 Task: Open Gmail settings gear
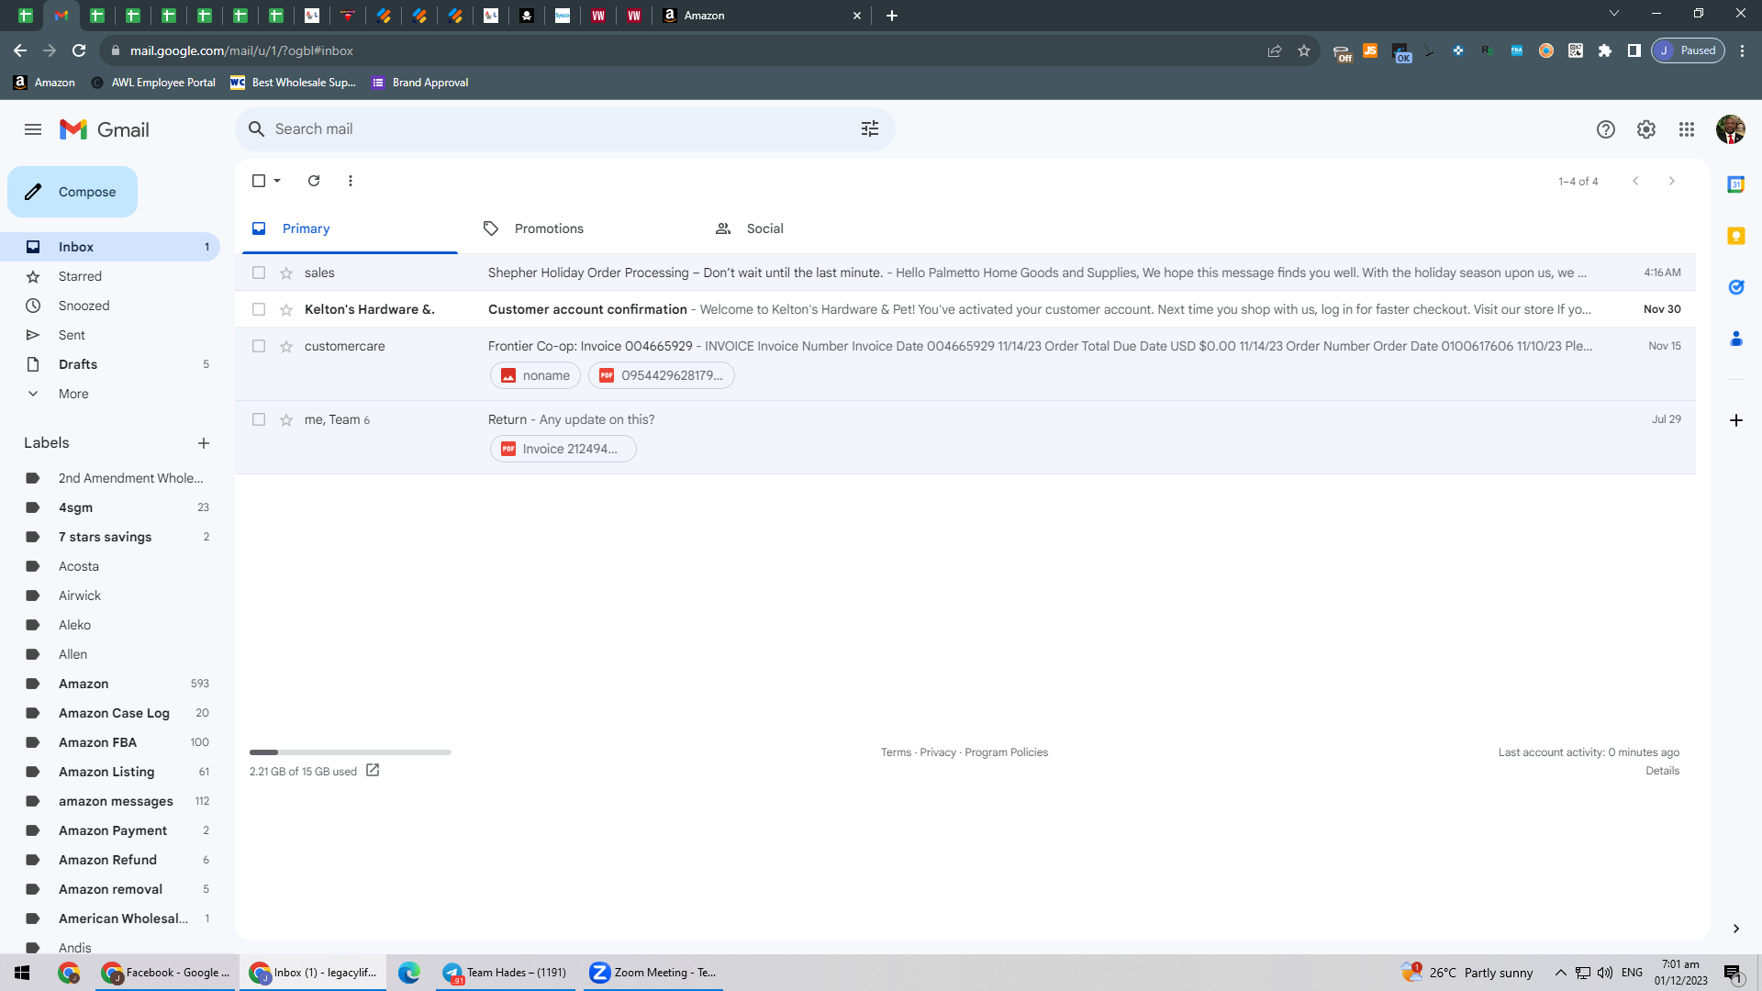tap(1645, 129)
